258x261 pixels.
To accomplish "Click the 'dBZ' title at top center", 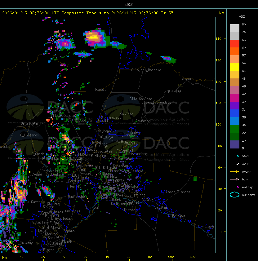I will coord(129,4).
